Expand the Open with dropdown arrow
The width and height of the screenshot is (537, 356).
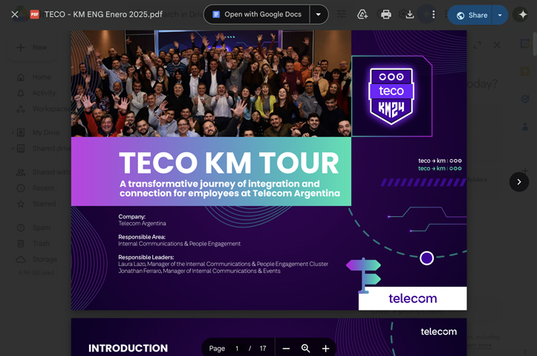point(319,14)
